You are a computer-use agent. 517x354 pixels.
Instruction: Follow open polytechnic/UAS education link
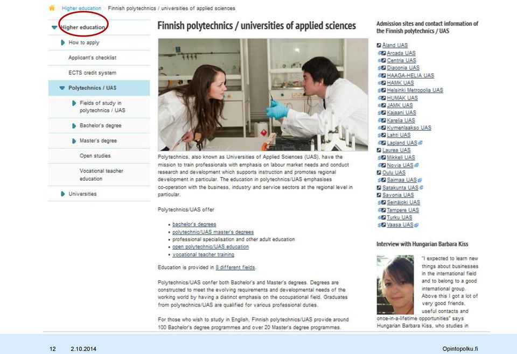click(211, 246)
